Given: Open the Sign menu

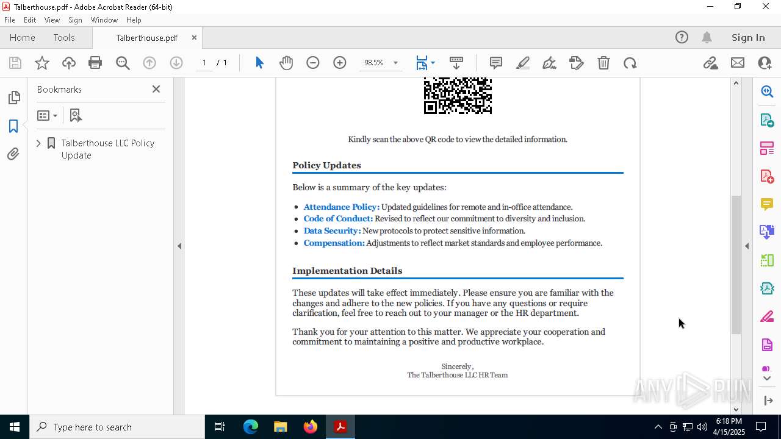Looking at the screenshot, I should (x=75, y=20).
